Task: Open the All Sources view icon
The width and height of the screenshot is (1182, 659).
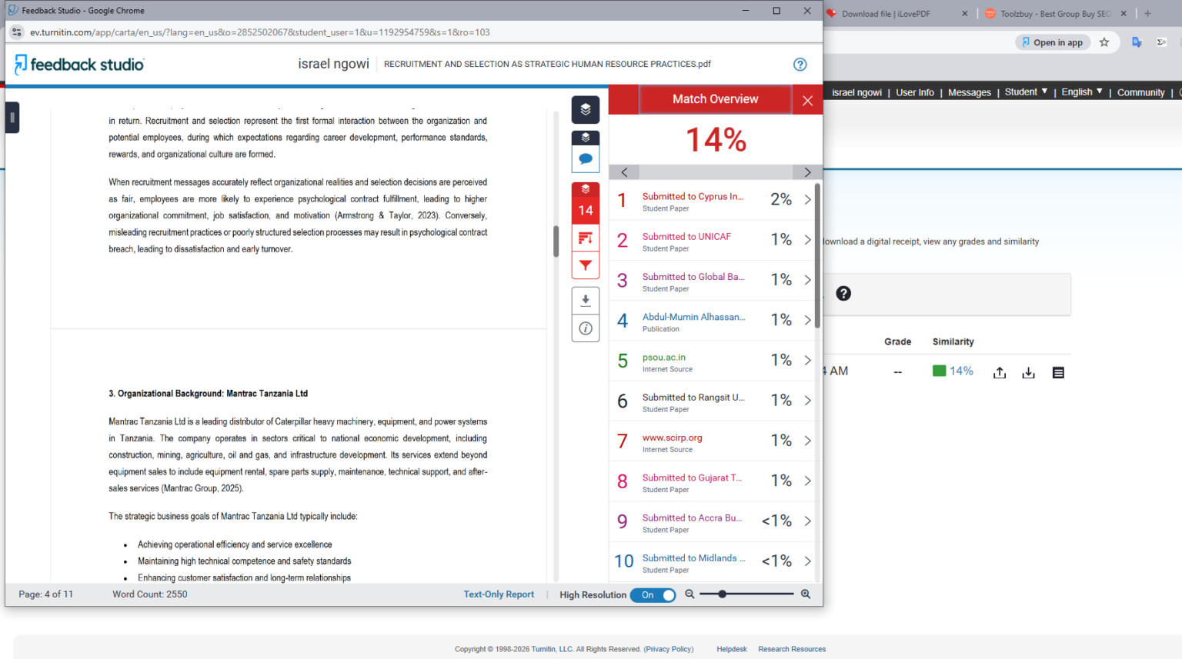Action: coord(586,238)
